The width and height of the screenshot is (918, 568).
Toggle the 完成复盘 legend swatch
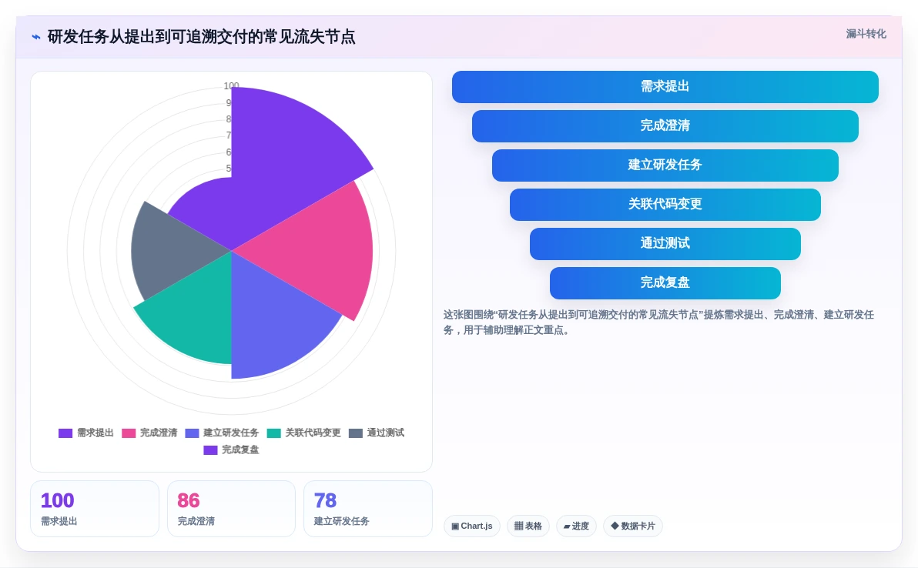coord(211,449)
